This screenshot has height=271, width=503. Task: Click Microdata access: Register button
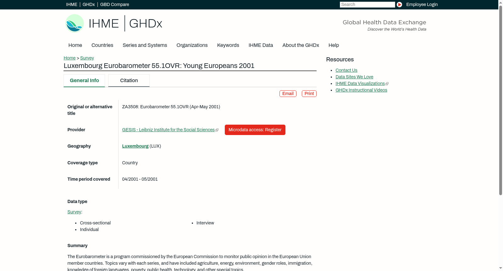point(255,130)
